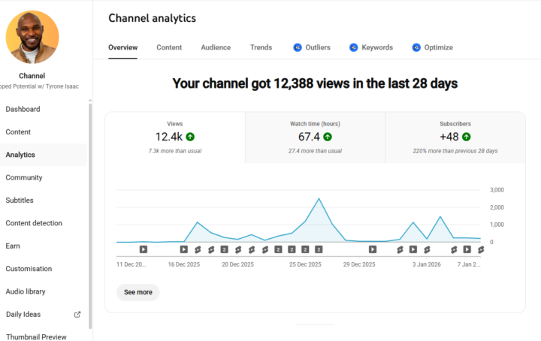Select the Watch time (hours) metric card

[x=315, y=137]
